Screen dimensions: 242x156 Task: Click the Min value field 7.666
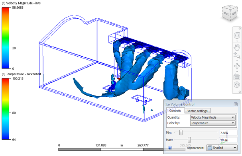coord(228,133)
